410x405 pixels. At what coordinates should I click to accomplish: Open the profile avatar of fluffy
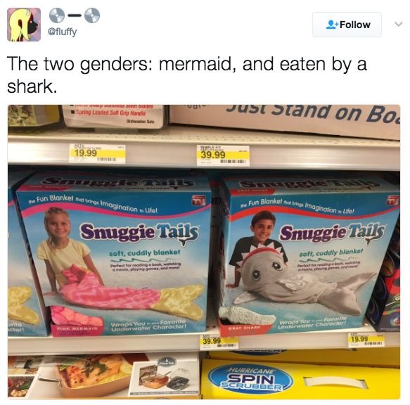click(24, 25)
